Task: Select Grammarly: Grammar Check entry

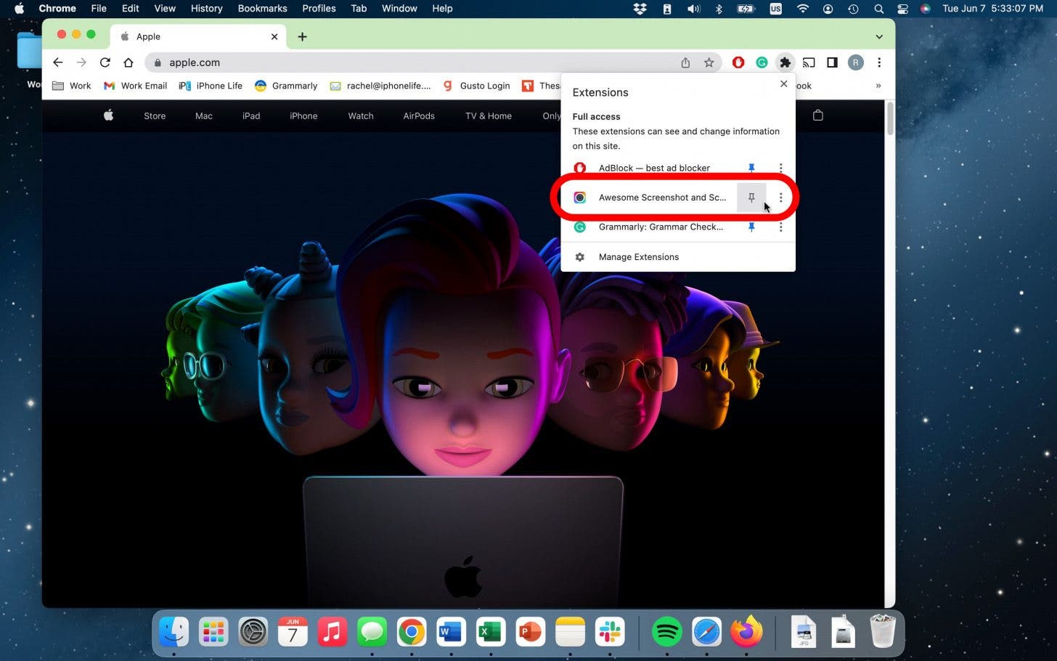Action: coord(649,227)
